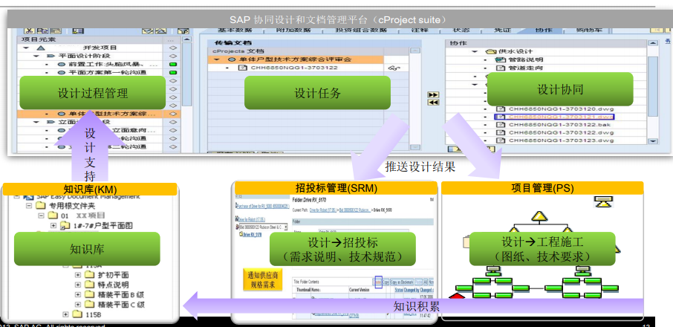
Task: Open the 附加数据 tab
Action: (x=293, y=30)
